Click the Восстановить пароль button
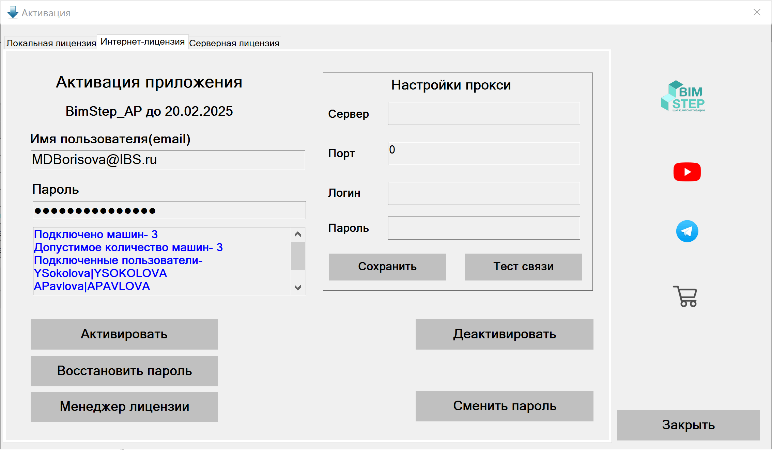 click(x=124, y=371)
